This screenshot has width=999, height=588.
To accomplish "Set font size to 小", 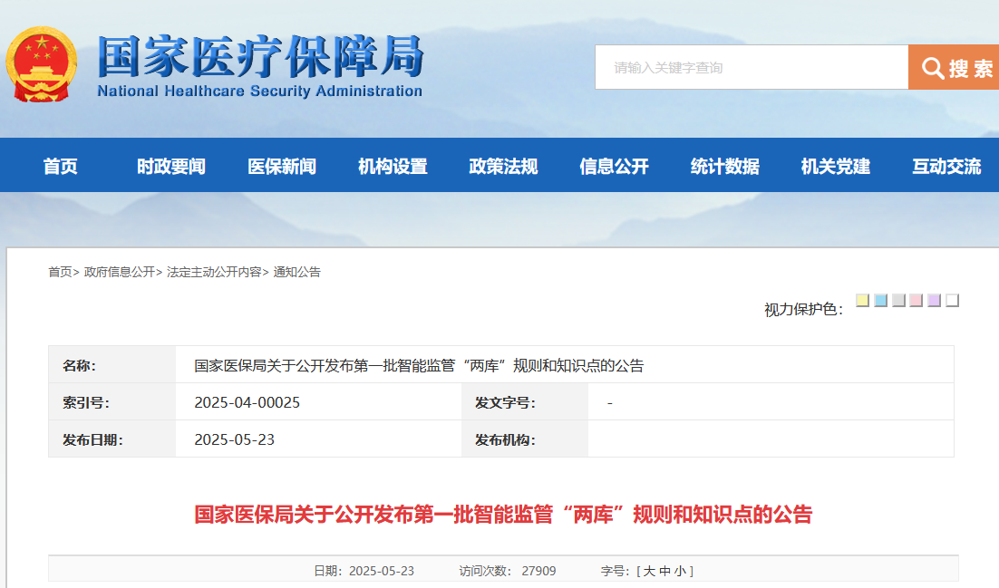I will click(680, 571).
